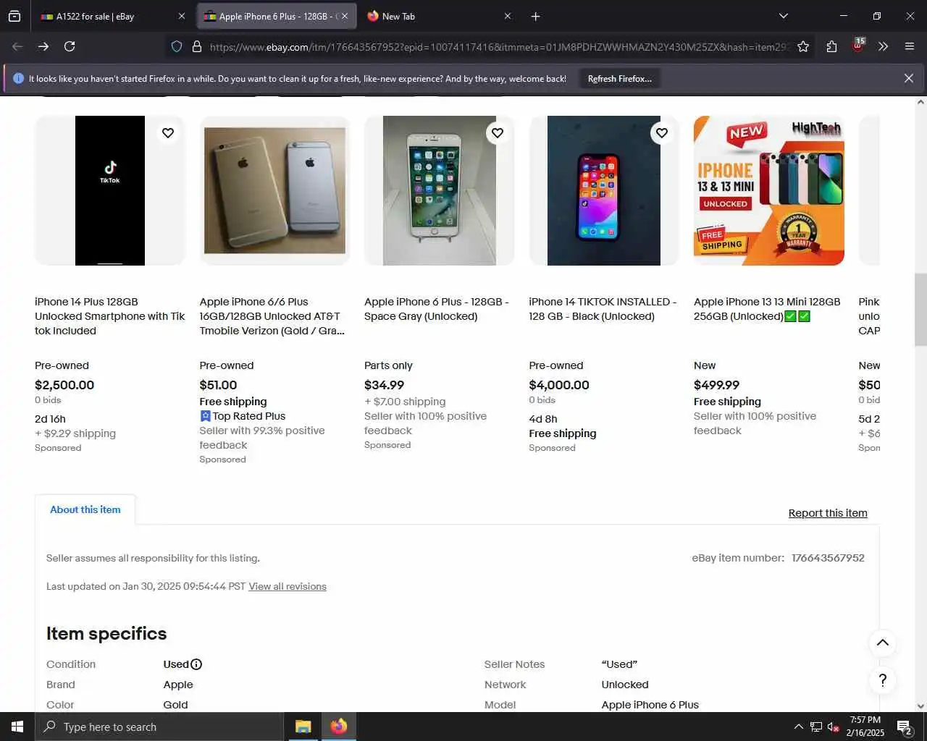Screen dimensions: 927x741
Task: Go forward one page arrow
Action: [43, 46]
